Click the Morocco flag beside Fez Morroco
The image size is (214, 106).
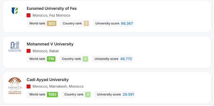tap(29, 15)
